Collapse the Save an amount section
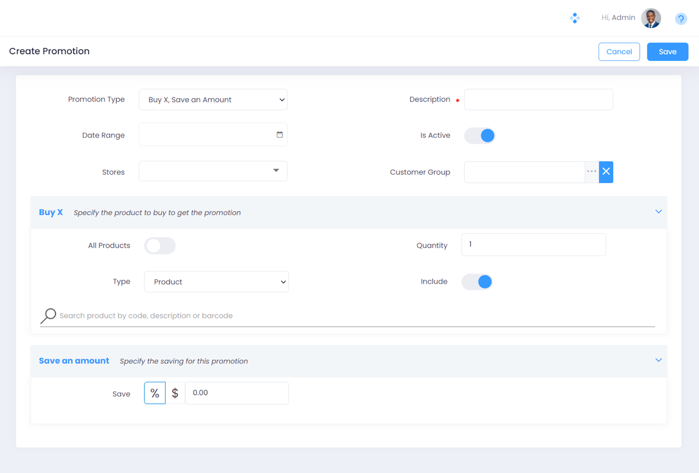 [658, 360]
